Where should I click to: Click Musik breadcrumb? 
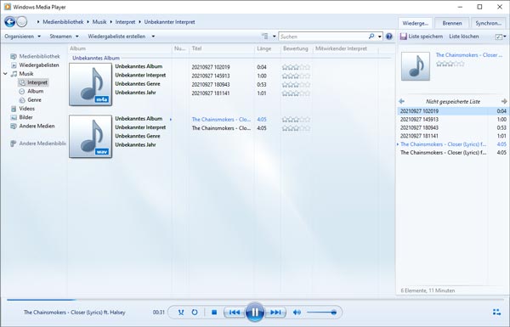click(x=99, y=22)
